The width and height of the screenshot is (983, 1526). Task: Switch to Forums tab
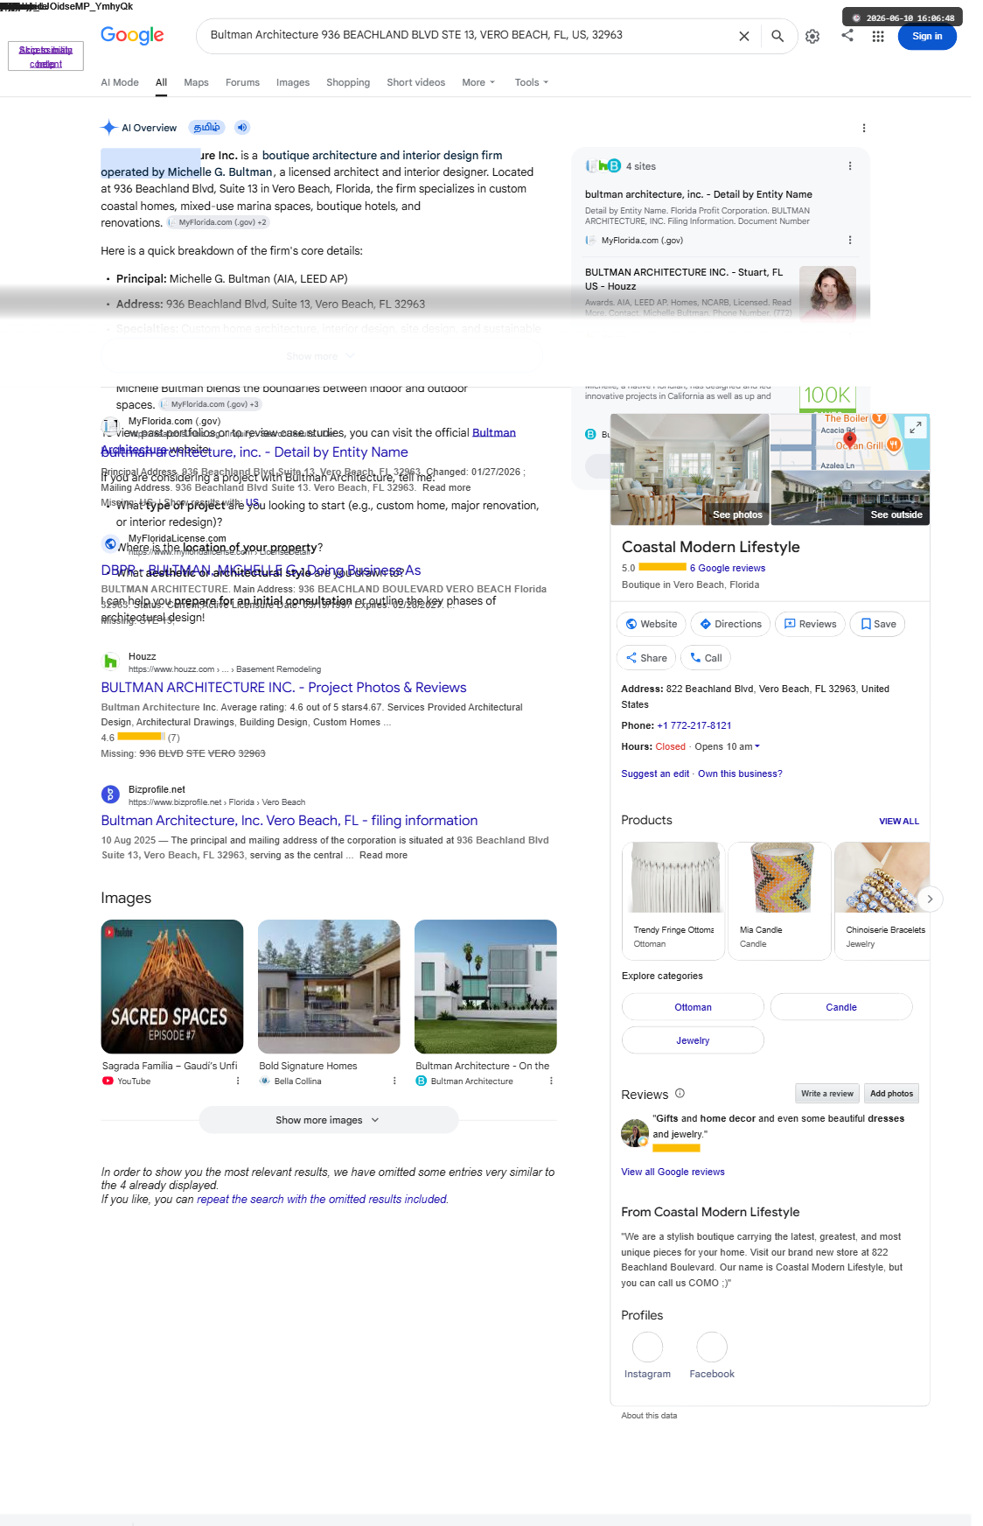pyautogui.click(x=242, y=82)
